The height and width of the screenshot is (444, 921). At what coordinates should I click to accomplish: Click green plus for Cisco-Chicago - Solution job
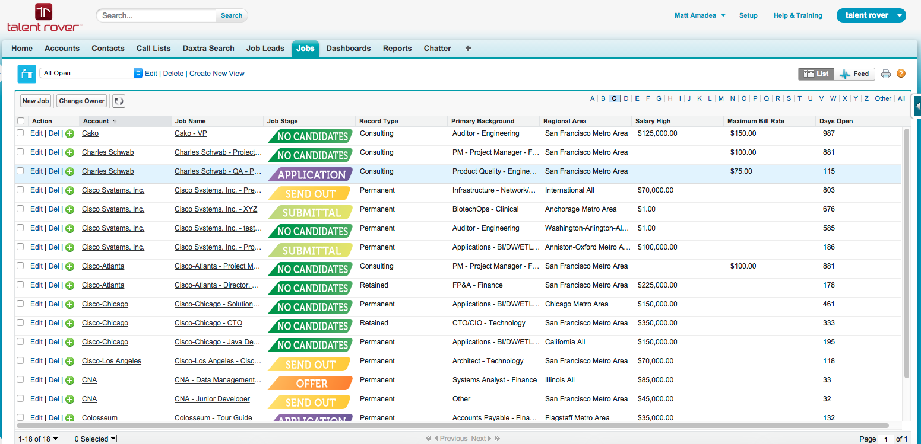pos(69,305)
